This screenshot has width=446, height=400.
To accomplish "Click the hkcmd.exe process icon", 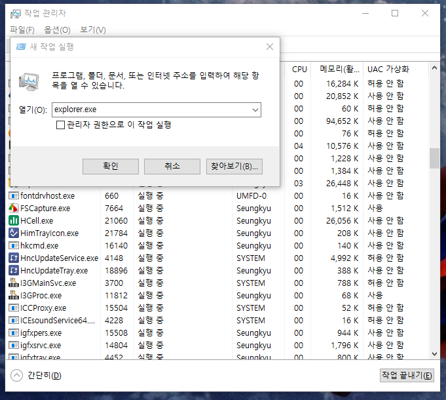I will (13, 245).
